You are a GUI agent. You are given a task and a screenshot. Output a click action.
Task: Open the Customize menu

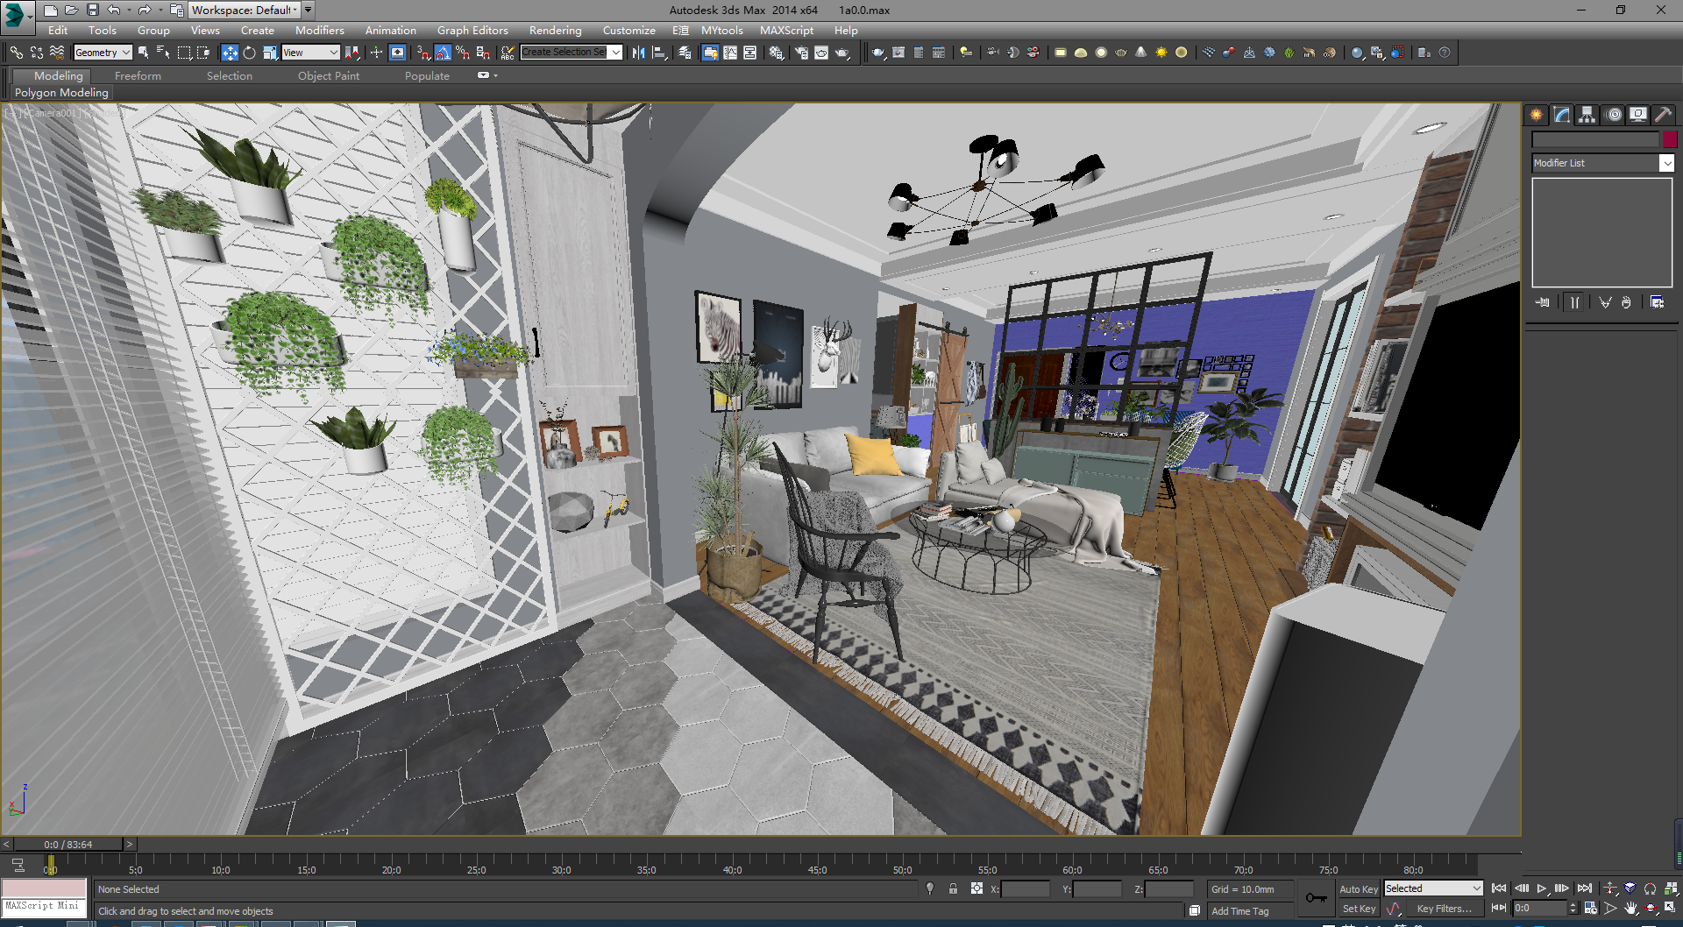point(628,30)
